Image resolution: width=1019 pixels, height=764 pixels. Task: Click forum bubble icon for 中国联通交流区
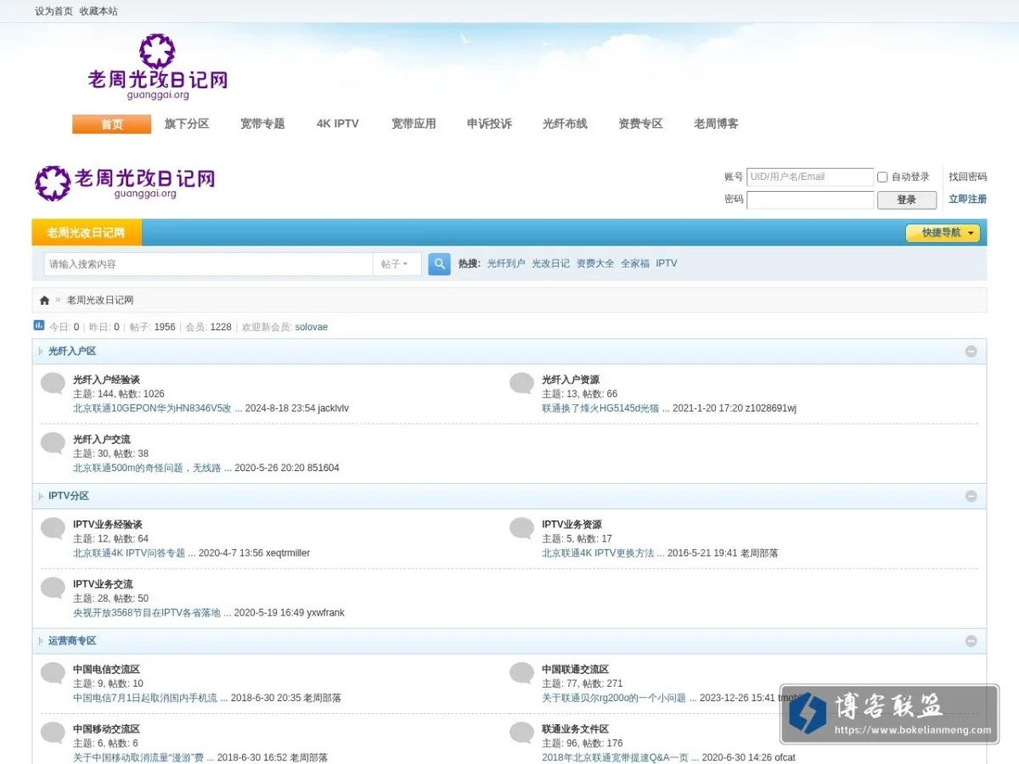[521, 674]
